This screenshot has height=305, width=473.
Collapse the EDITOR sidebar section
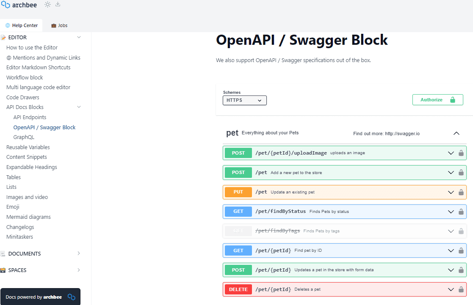point(79,37)
